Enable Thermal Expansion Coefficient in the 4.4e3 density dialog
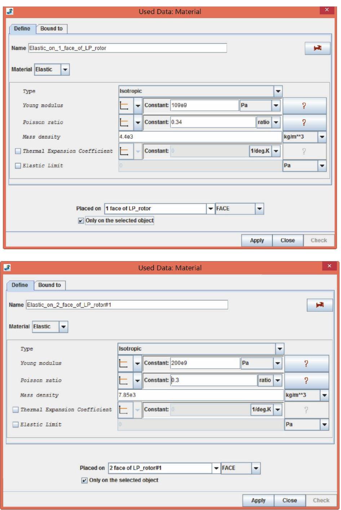The image size is (341, 510). 18,151
